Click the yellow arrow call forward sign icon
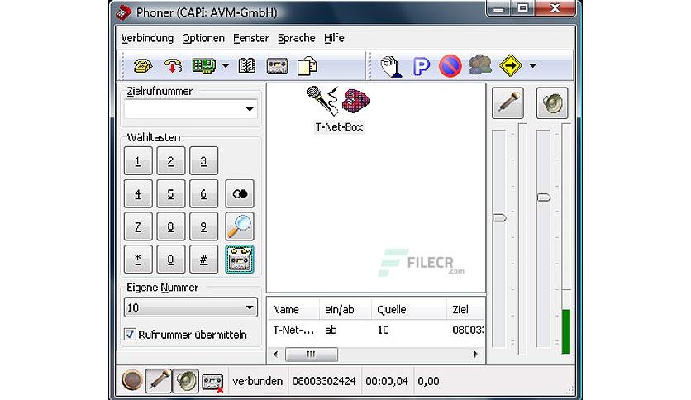 (510, 65)
